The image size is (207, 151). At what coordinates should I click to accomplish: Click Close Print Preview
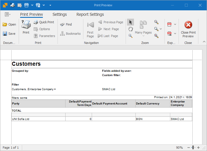point(188,29)
